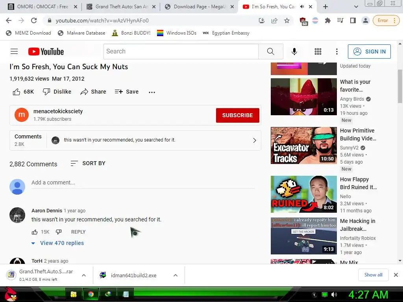This screenshot has width=403, height=302.
Task: Click the YouTube search input field
Action: [x=181, y=52]
